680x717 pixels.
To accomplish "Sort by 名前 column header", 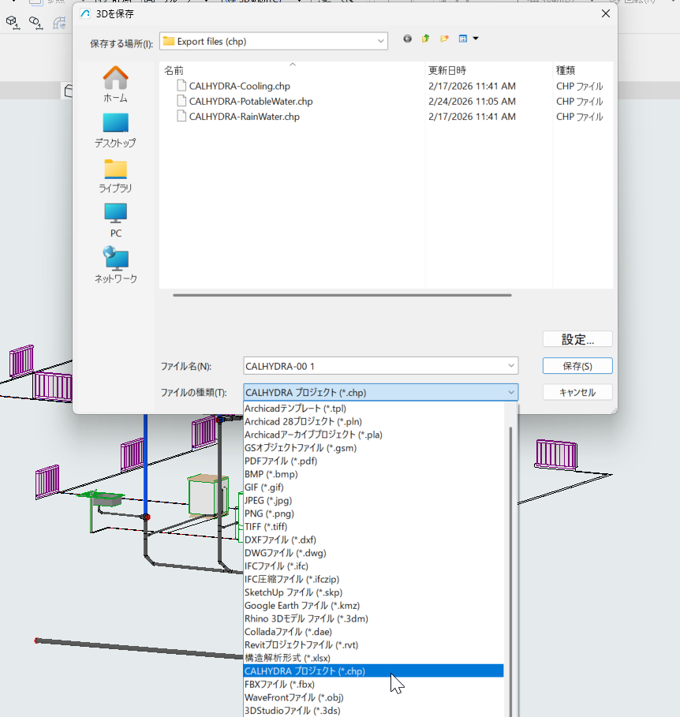I will click(292, 70).
